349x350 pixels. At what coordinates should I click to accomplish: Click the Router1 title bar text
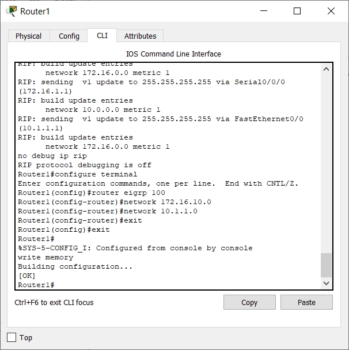tap(35, 12)
